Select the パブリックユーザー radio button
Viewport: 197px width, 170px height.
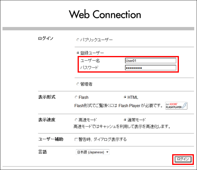(x=78, y=40)
